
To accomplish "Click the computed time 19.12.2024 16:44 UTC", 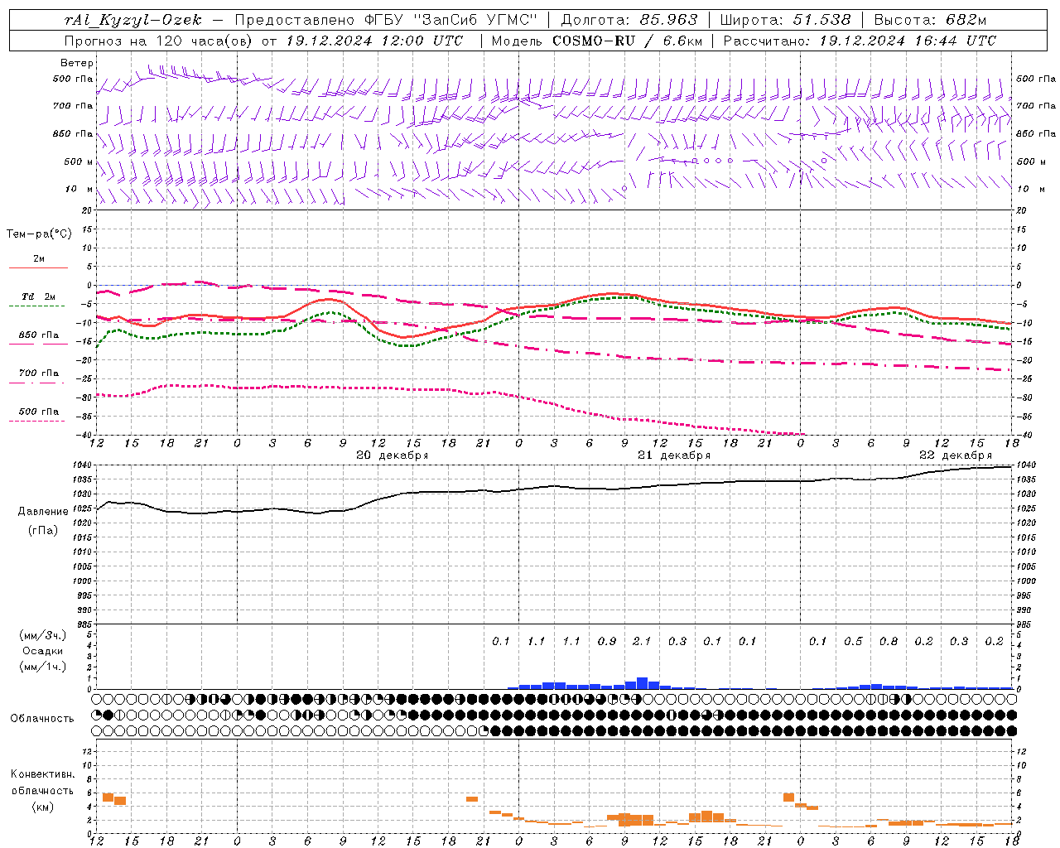I will (x=908, y=41).
